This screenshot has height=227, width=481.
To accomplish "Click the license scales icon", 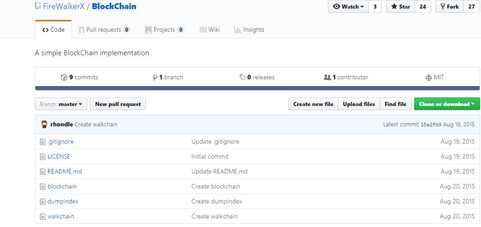I will click(429, 77).
